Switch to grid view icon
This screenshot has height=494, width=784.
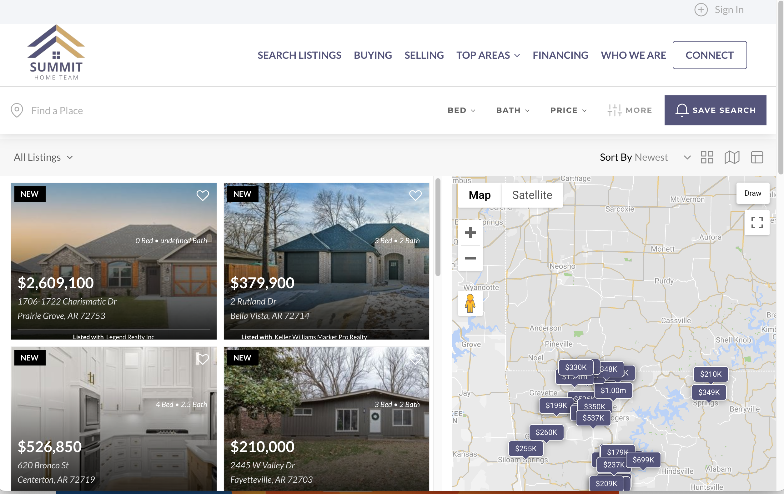click(707, 157)
